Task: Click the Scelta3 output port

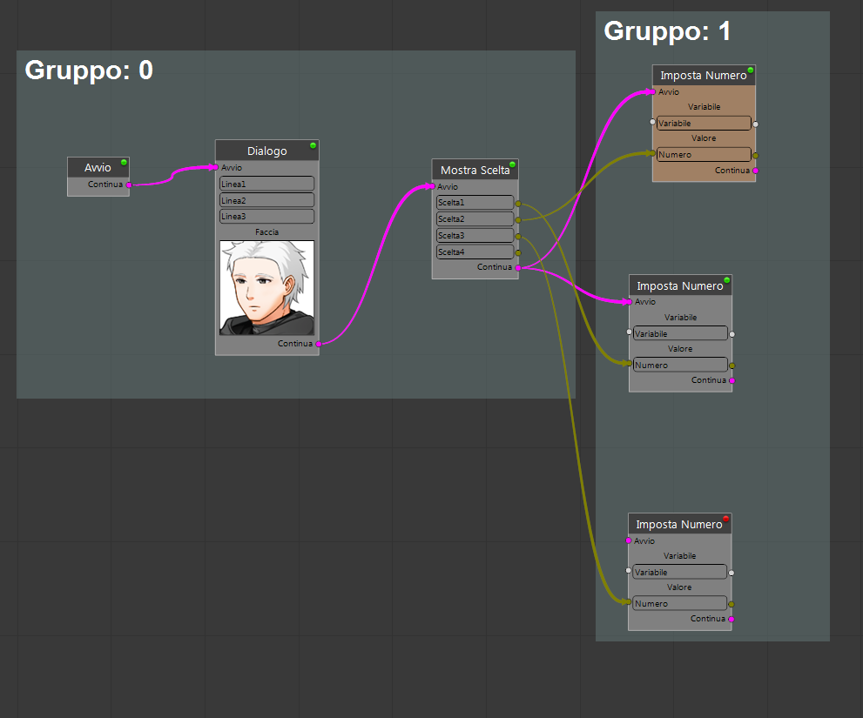Action: [518, 237]
